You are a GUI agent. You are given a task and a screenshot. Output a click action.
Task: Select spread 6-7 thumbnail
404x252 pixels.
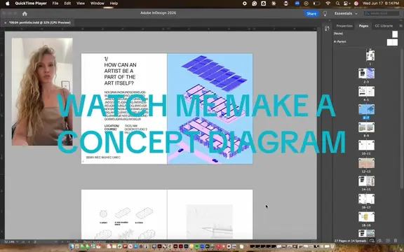pyautogui.click(x=366, y=109)
